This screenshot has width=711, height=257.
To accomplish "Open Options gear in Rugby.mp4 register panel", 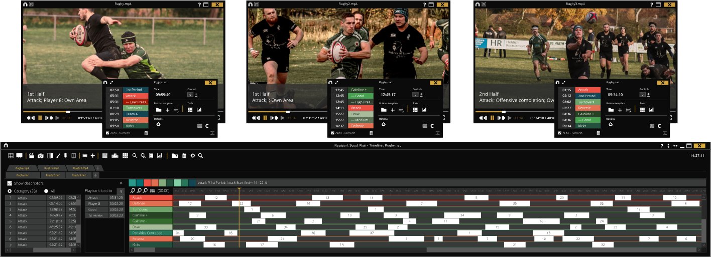I will 158,124.
